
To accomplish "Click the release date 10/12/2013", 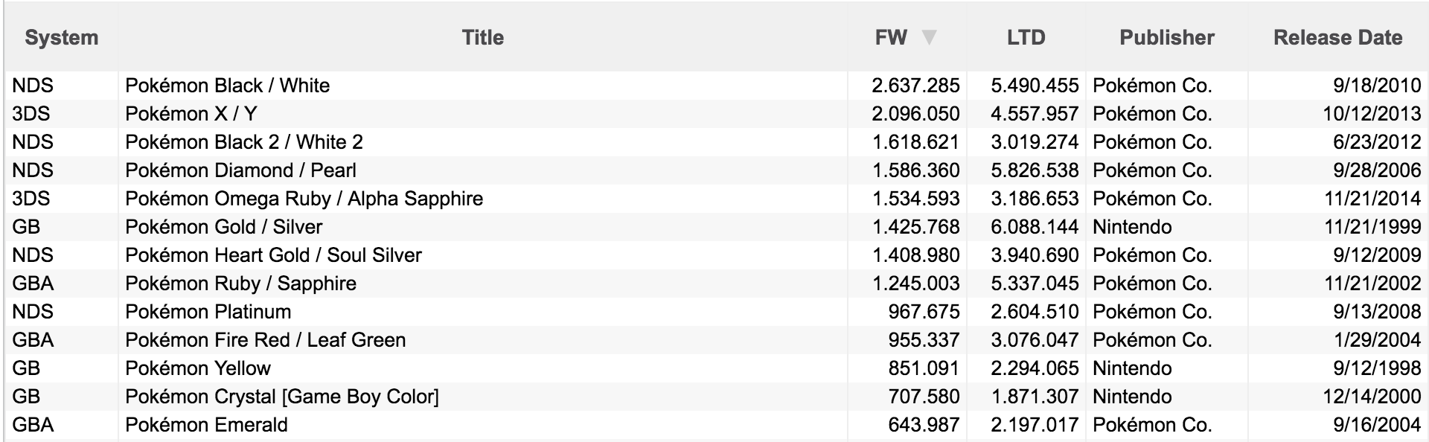I will (x=1372, y=114).
